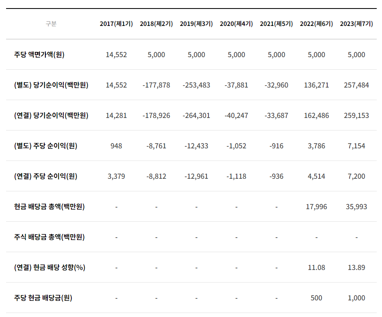Screen dimensions: 382x317
Task: Select the (별도) 주당 순이익(원) row label
Action: coord(45,146)
